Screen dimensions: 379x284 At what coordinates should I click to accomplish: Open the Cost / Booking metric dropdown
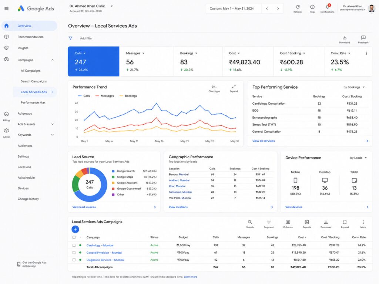click(304, 53)
